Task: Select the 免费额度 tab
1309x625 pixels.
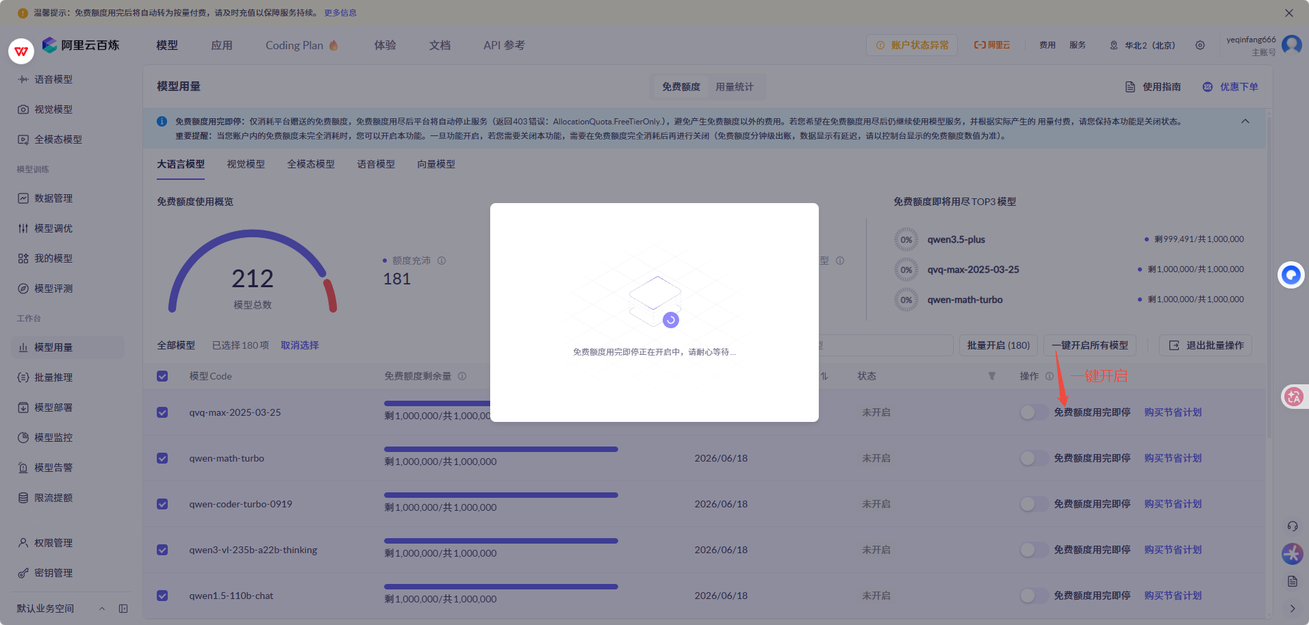Action: pyautogui.click(x=681, y=87)
